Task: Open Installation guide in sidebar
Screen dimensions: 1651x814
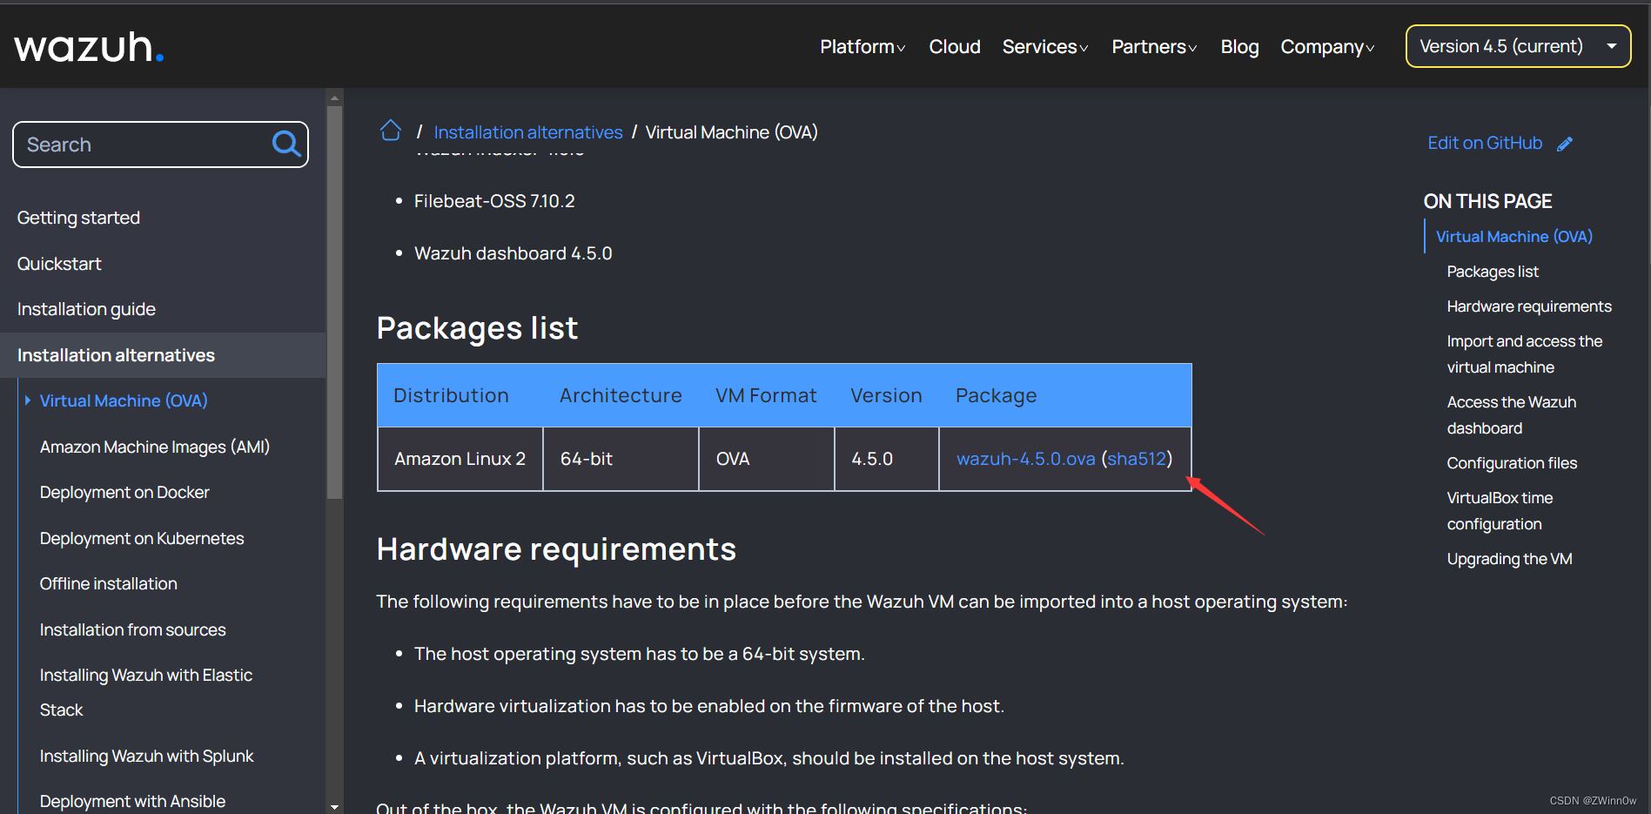Action: 86,309
